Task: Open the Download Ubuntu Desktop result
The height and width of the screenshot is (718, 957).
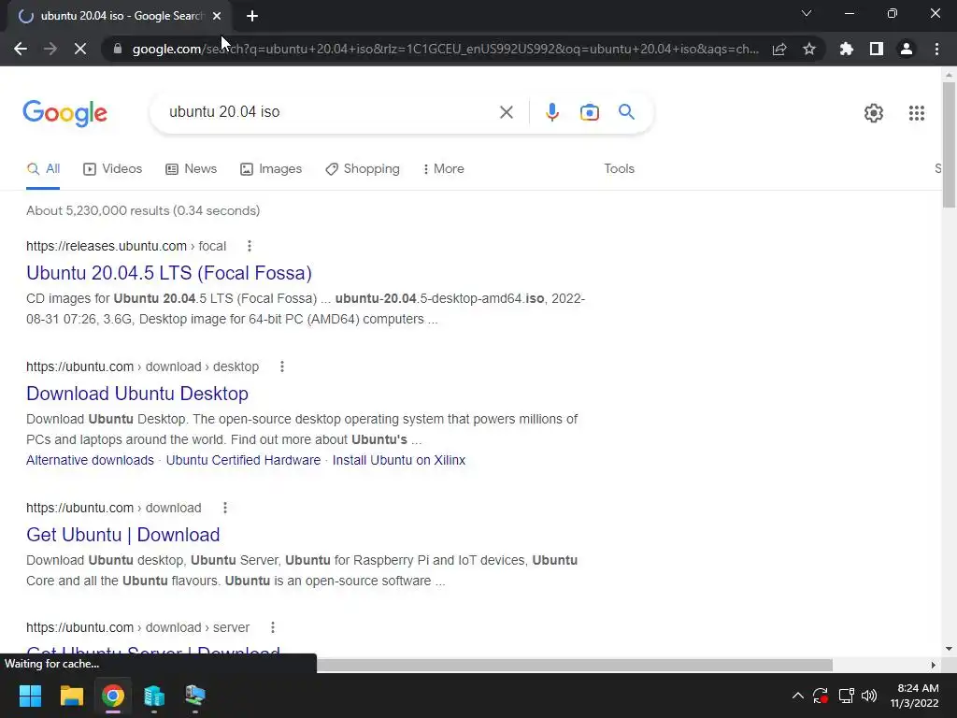Action: point(137,394)
